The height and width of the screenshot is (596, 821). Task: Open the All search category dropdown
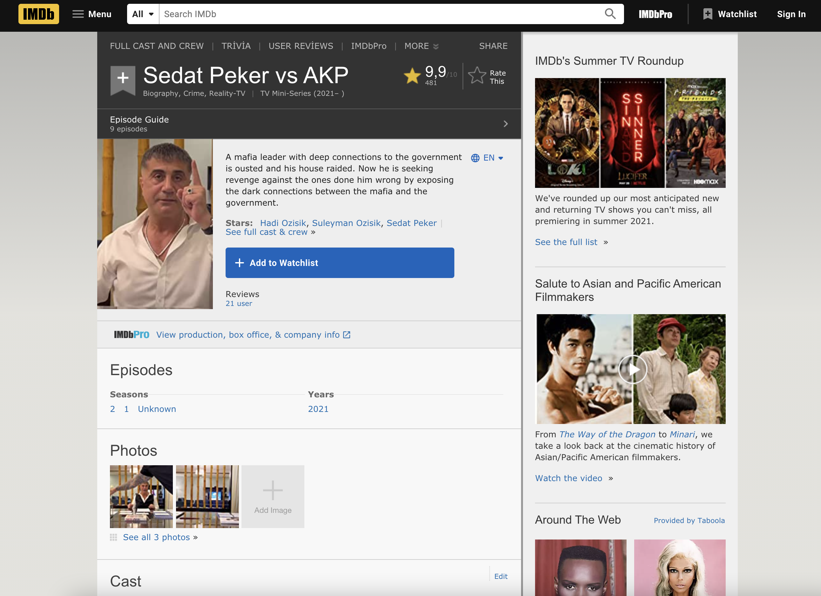[x=143, y=14]
